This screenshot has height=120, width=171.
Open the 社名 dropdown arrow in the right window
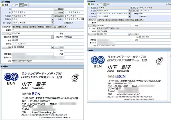129,11
